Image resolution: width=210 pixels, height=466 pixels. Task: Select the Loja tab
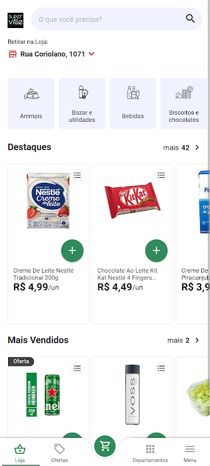(x=20, y=453)
